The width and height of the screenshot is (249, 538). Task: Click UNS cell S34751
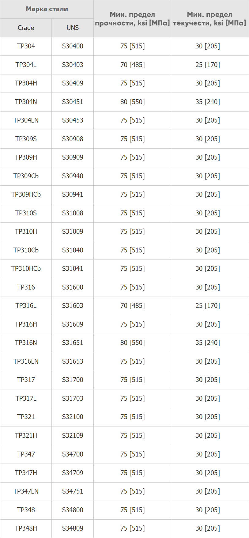point(73,491)
